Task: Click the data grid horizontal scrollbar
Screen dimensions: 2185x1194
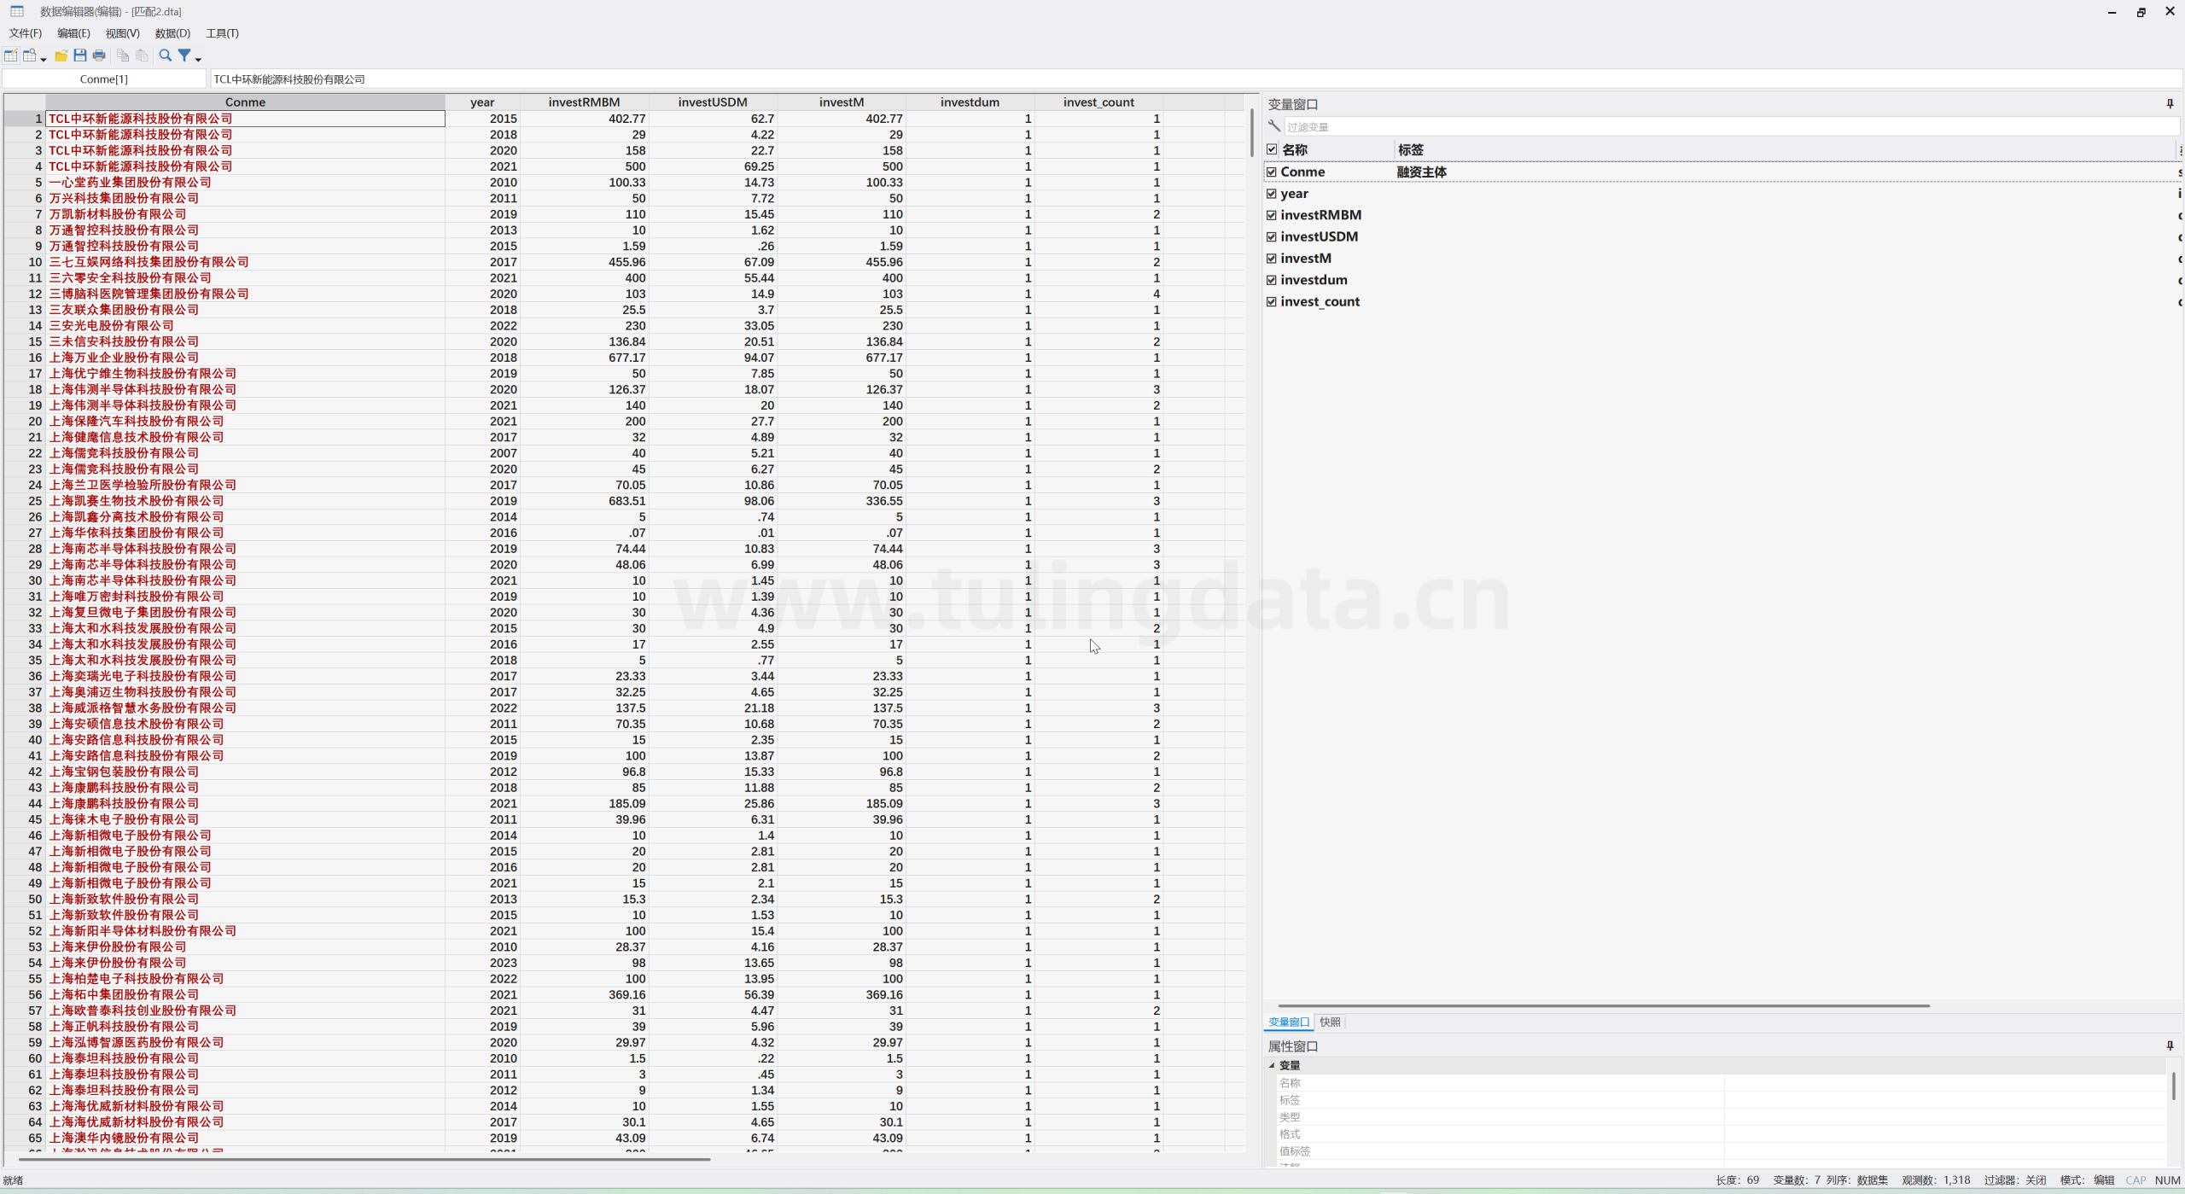Action: pyautogui.click(x=364, y=1159)
